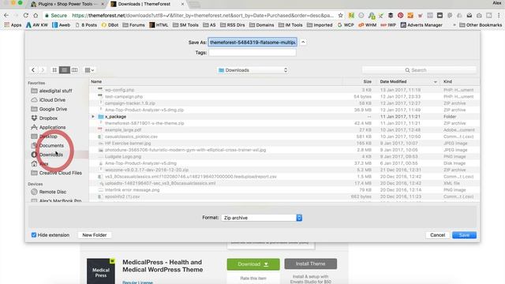Open the Downloads location popup
The height and width of the screenshot is (284, 505).
click(x=252, y=70)
